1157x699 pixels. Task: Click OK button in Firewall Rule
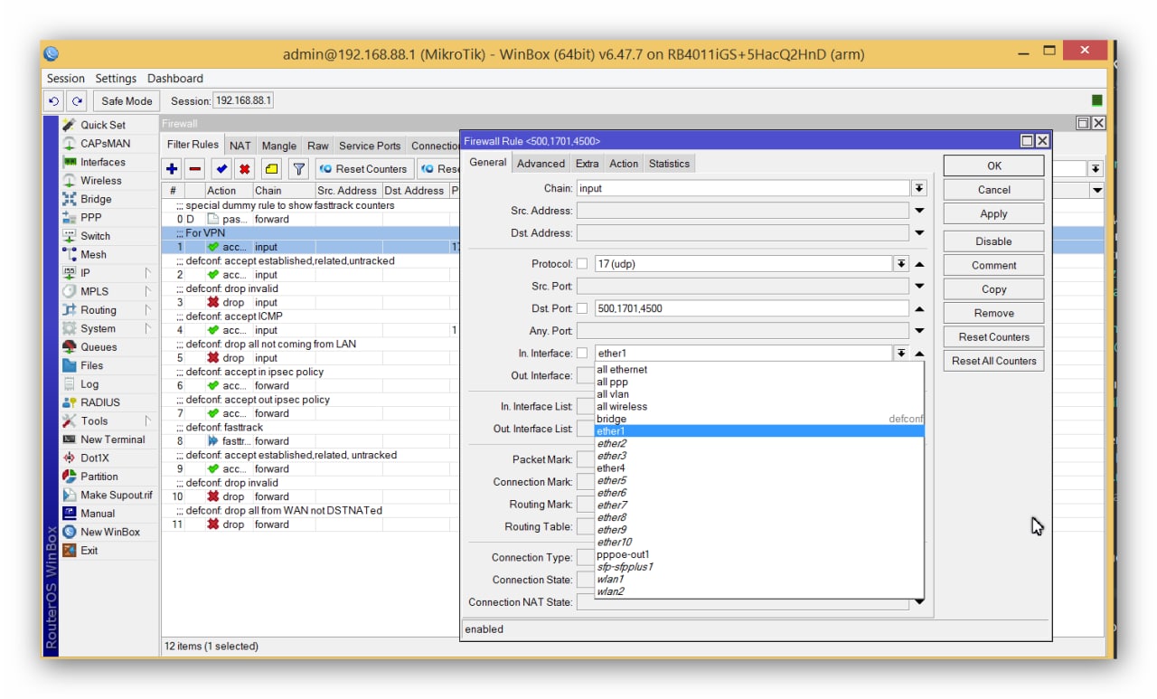[993, 165]
